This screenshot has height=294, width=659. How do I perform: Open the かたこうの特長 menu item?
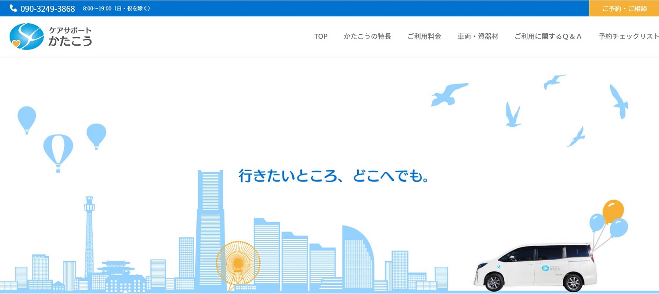pyautogui.click(x=367, y=36)
